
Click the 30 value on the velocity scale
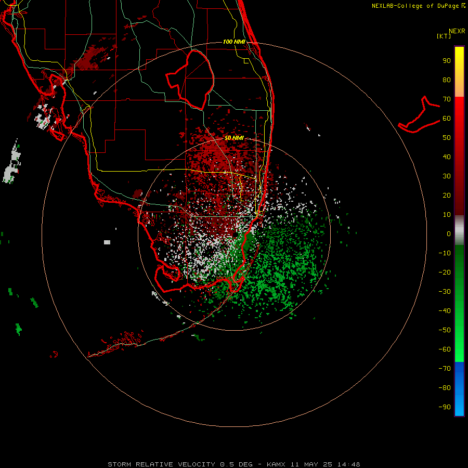447,176
